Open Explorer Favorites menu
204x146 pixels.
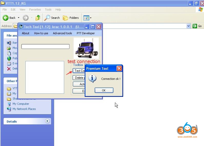[35, 10]
